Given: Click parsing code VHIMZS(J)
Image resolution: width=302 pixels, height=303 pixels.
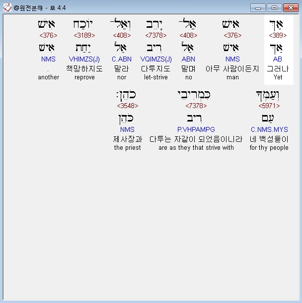Looking at the screenshot, I should pos(84,59).
